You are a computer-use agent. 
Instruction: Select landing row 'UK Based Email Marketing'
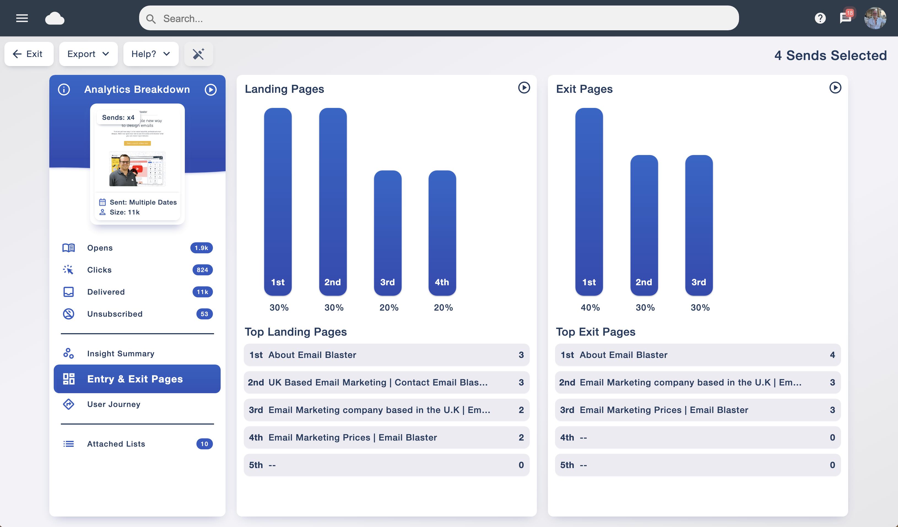click(x=386, y=382)
